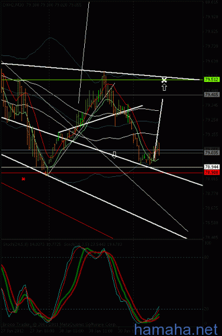Click the hollow down arrow mid-chart

[x=114, y=155]
